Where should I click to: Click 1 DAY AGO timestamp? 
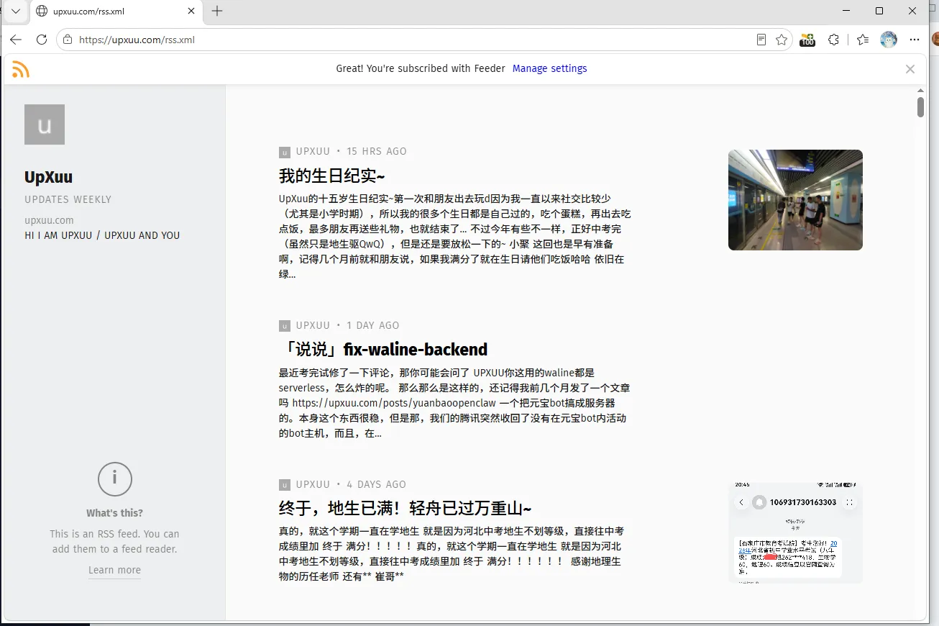click(x=372, y=325)
